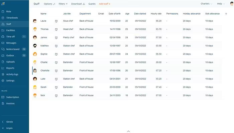234x133 pixels.
Task: Sort by the Hourly rate column header
Action: pos(156,14)
